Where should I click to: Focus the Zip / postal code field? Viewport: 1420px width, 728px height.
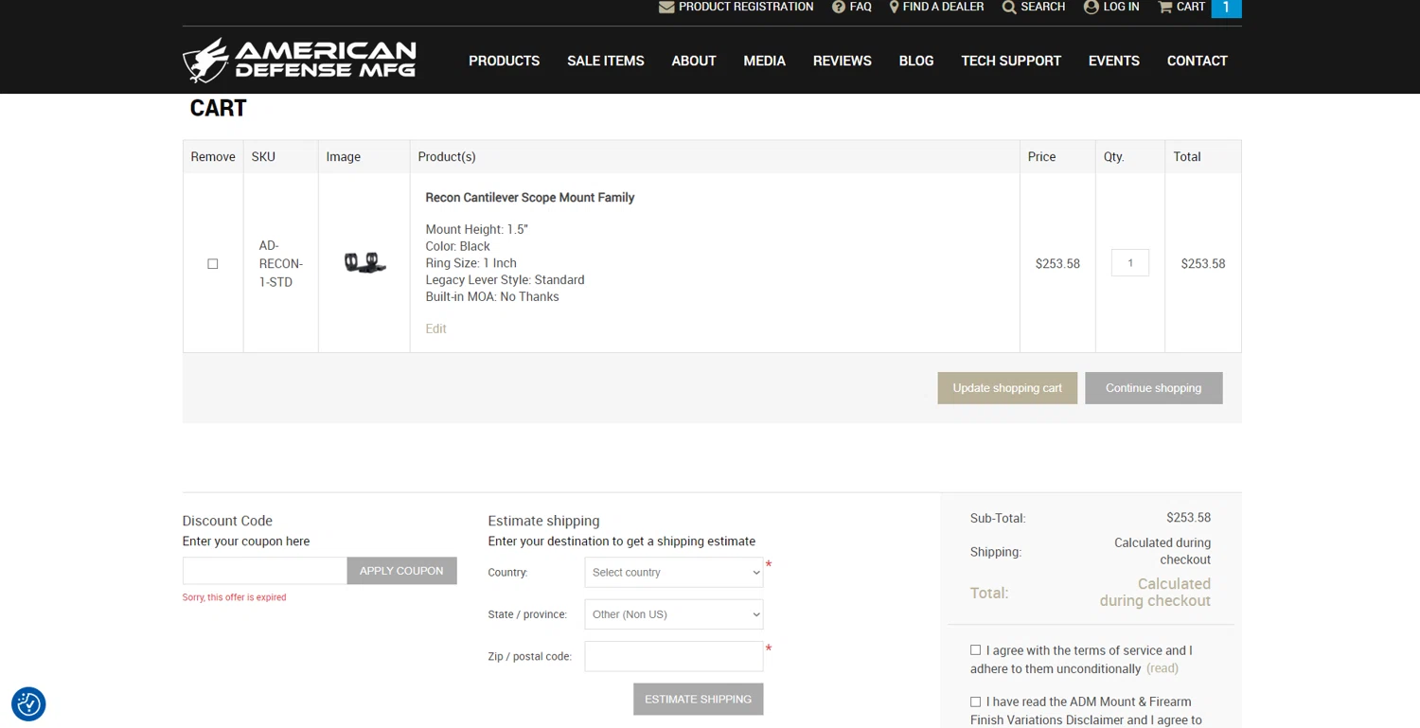[x=674, y=656]
